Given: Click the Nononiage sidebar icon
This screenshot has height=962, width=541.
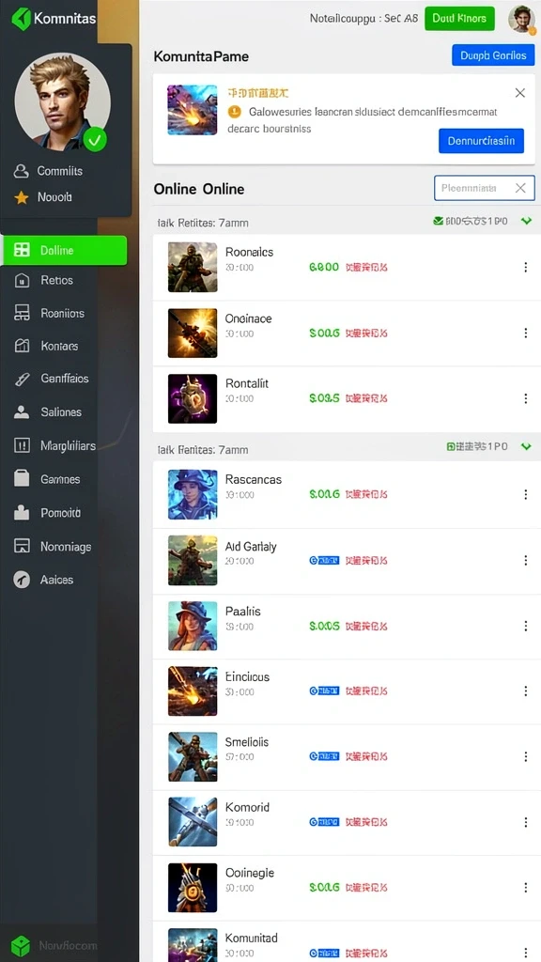Looking at the screenshot, I should (22, 546).
